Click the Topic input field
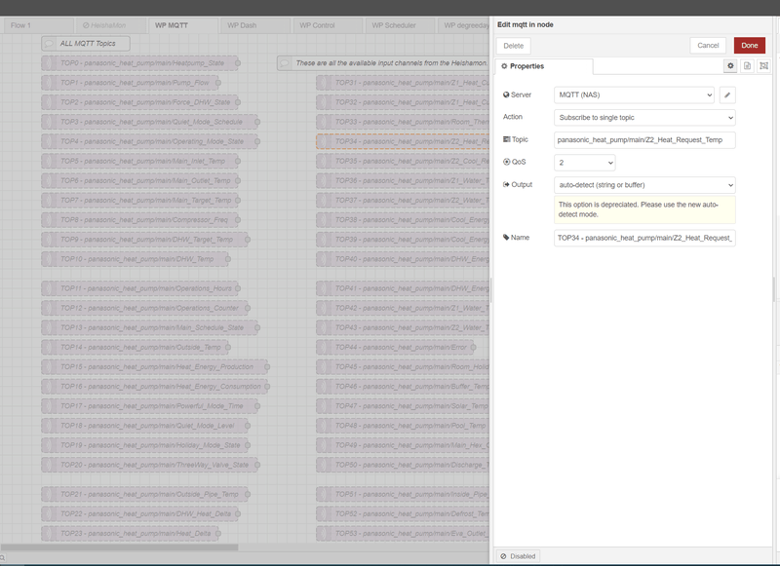 tap(644, 140)
